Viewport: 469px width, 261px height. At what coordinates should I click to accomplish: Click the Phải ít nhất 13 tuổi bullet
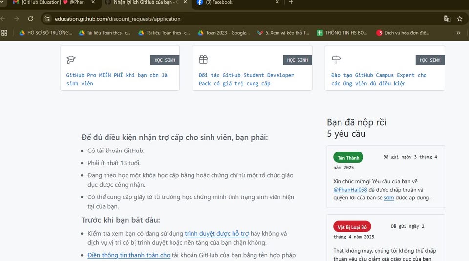pyautogui.click(x=114, y=163)
